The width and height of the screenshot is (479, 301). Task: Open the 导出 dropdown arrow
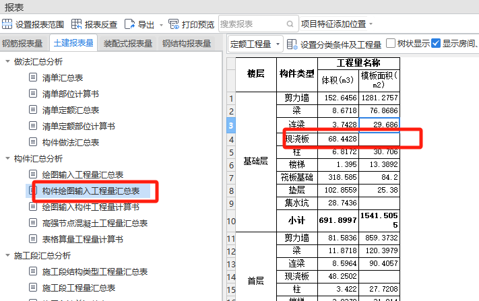[161, 25]
